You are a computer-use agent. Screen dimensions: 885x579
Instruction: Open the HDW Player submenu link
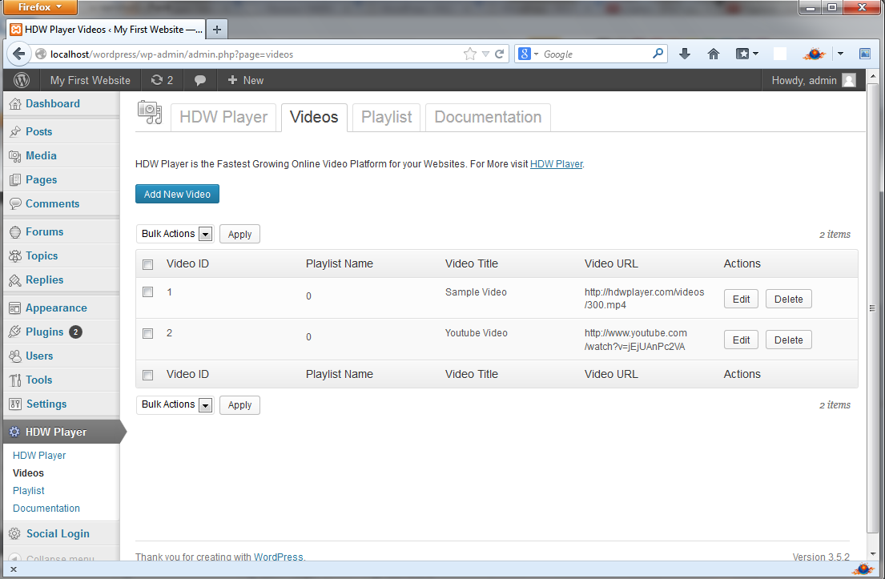click(x=39, y=456)
